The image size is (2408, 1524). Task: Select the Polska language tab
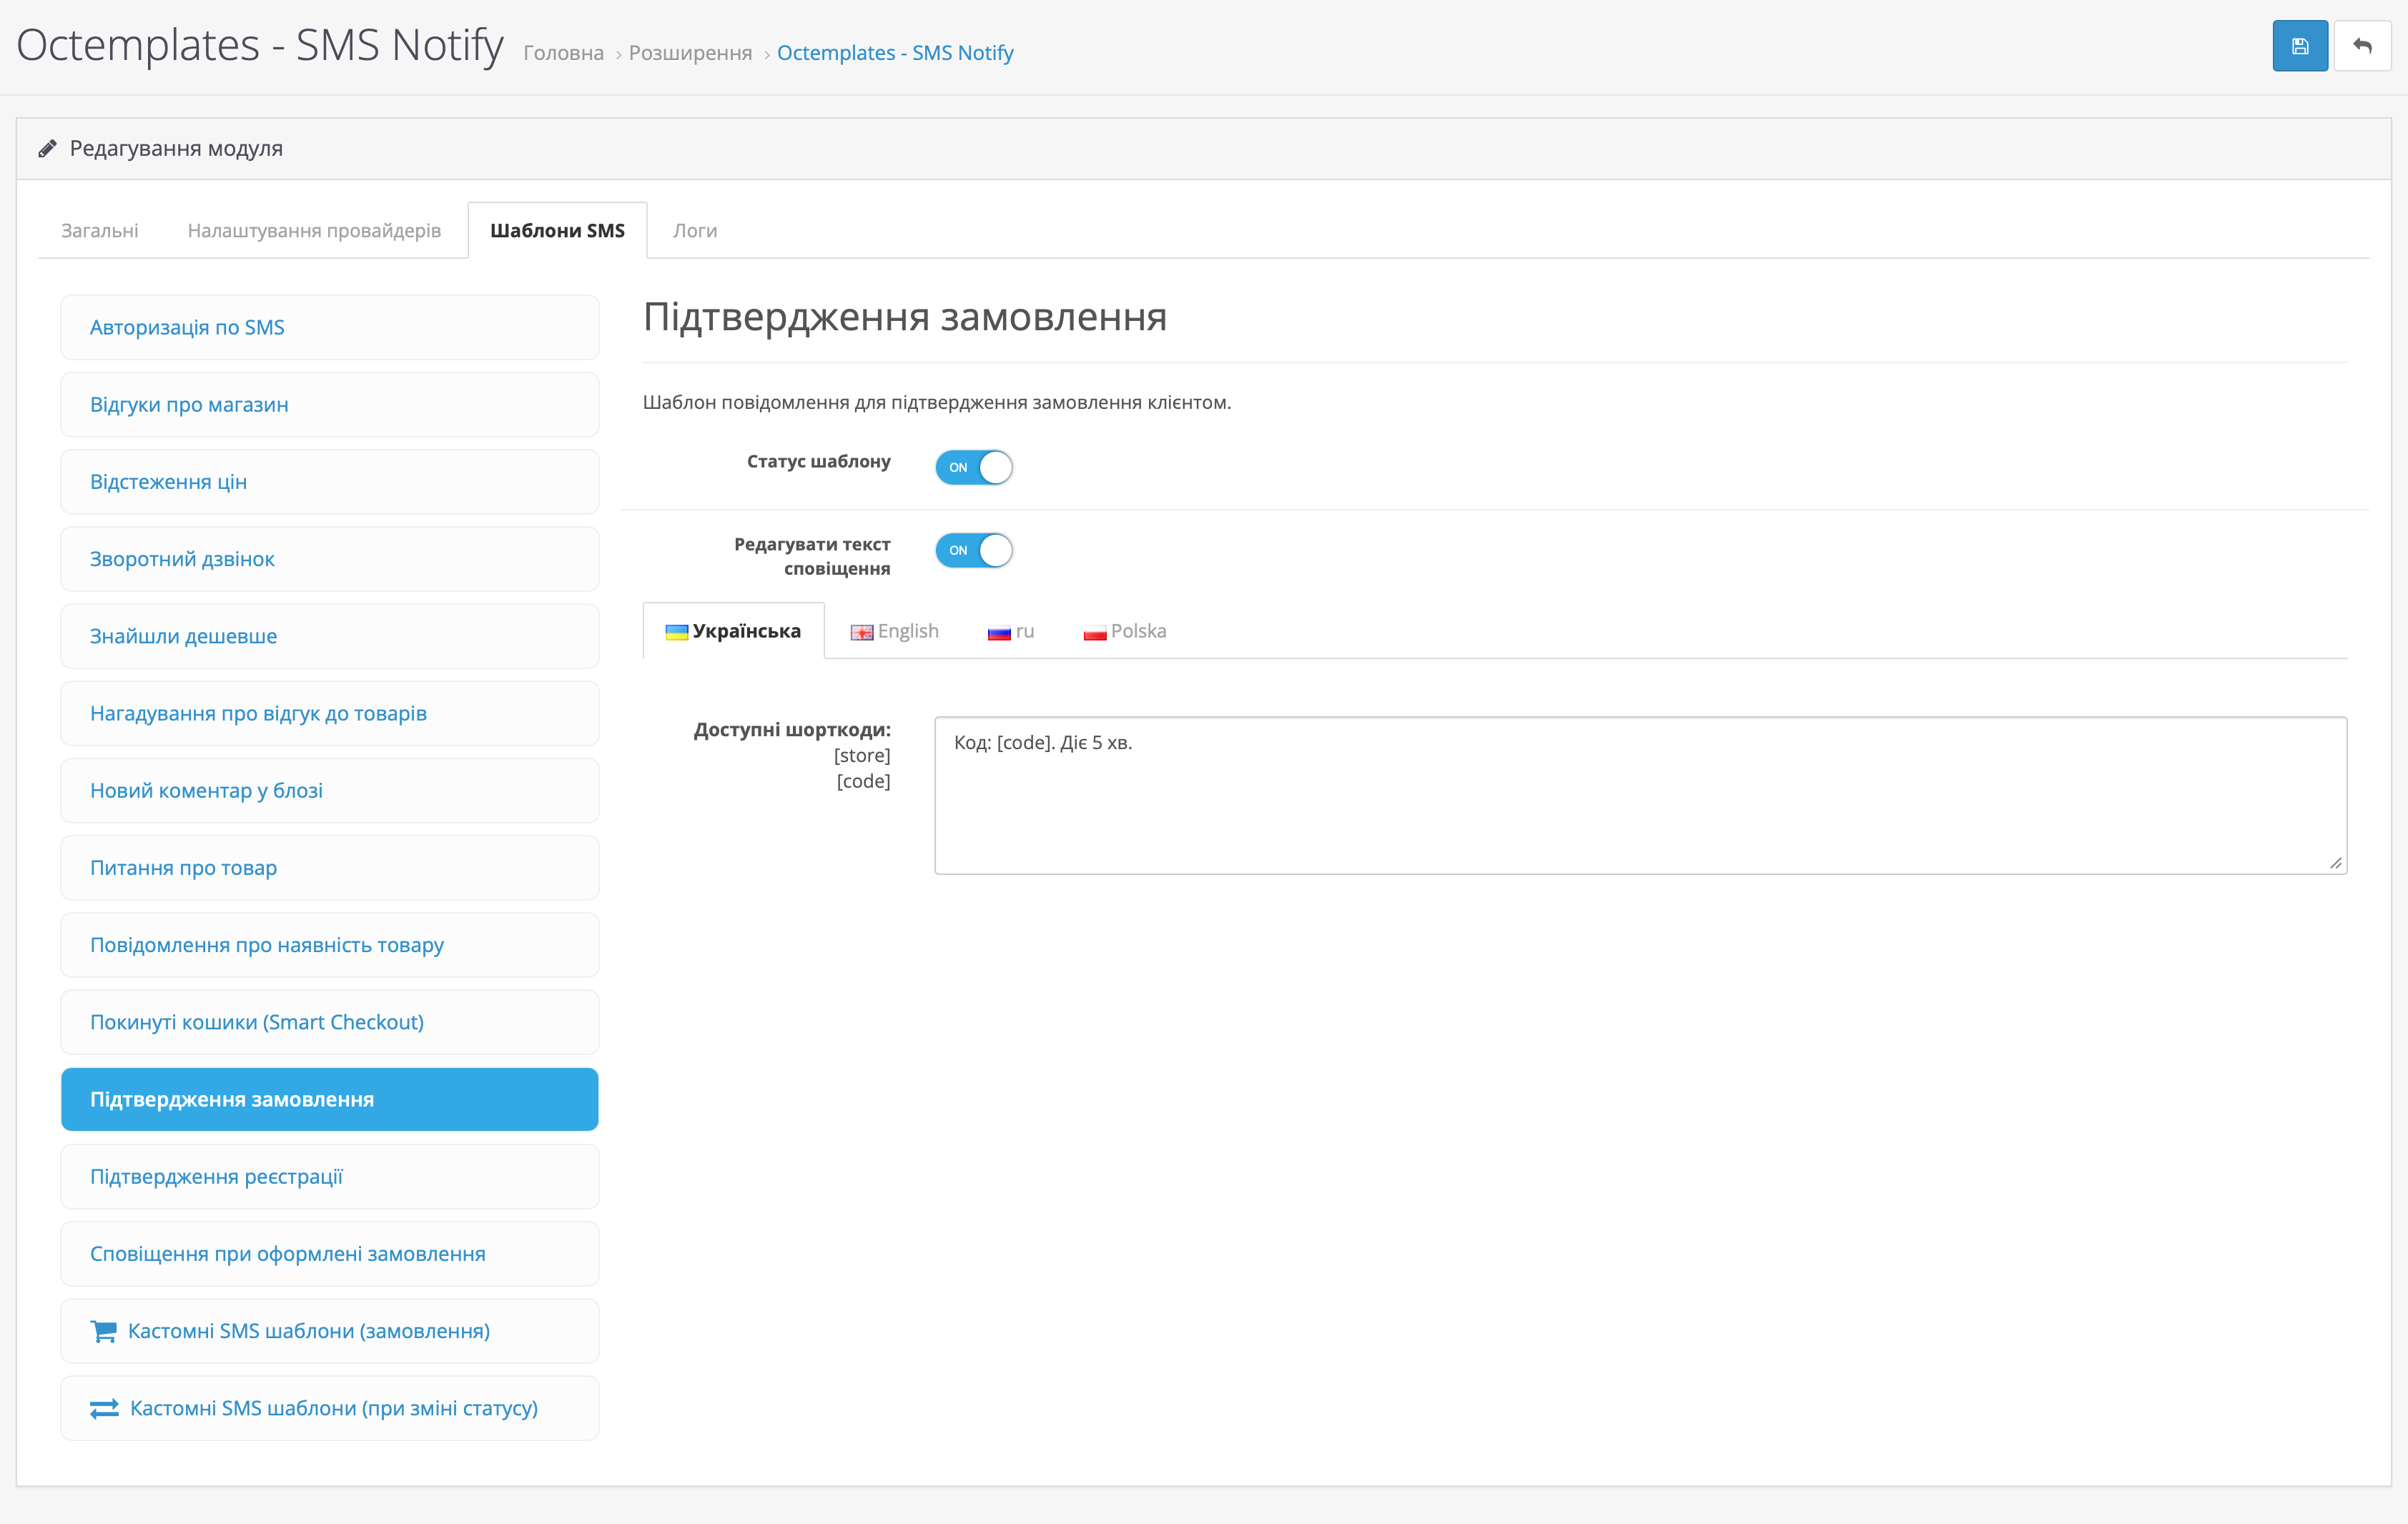point(1137,631)
